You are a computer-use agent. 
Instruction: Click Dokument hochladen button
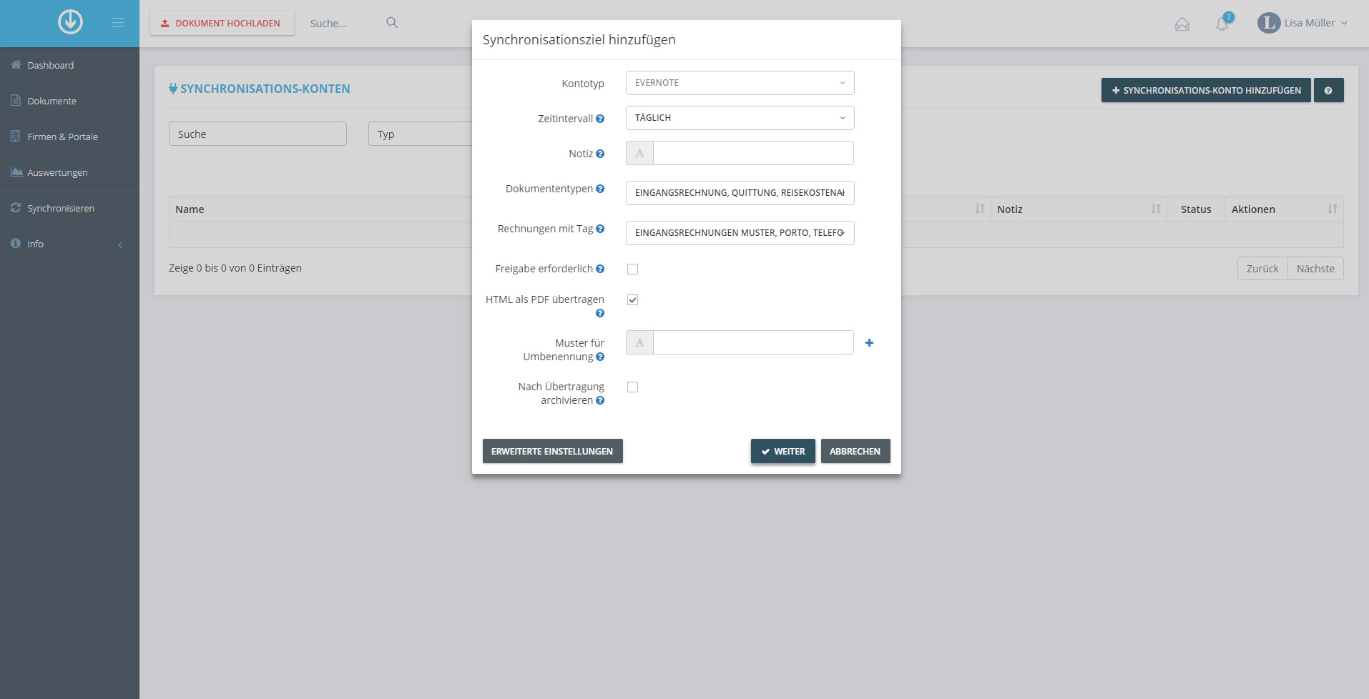pos(222,23)
